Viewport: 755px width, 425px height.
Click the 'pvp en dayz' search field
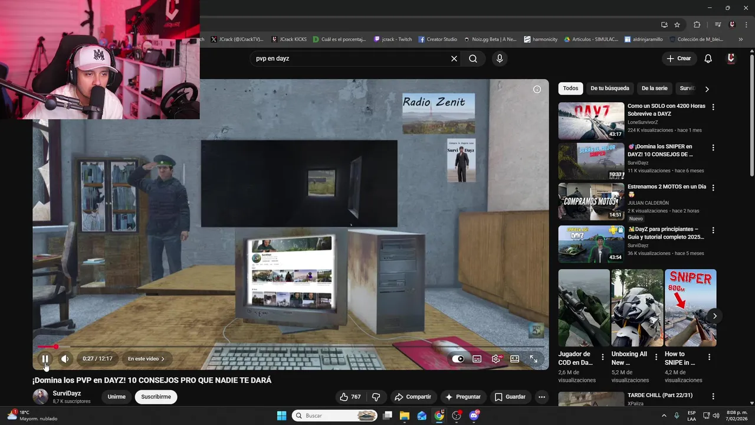[x=351, y=58]
